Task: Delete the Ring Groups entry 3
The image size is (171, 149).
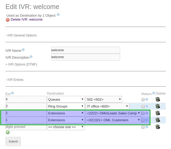Action: tap(158, 106)
